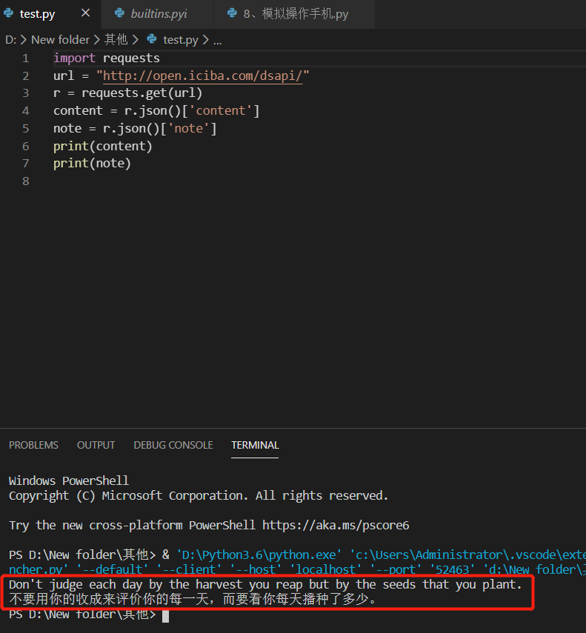Viewport: 586px width, 633px height.
Task: Click the English quote output line
Action: pos(265,585)
